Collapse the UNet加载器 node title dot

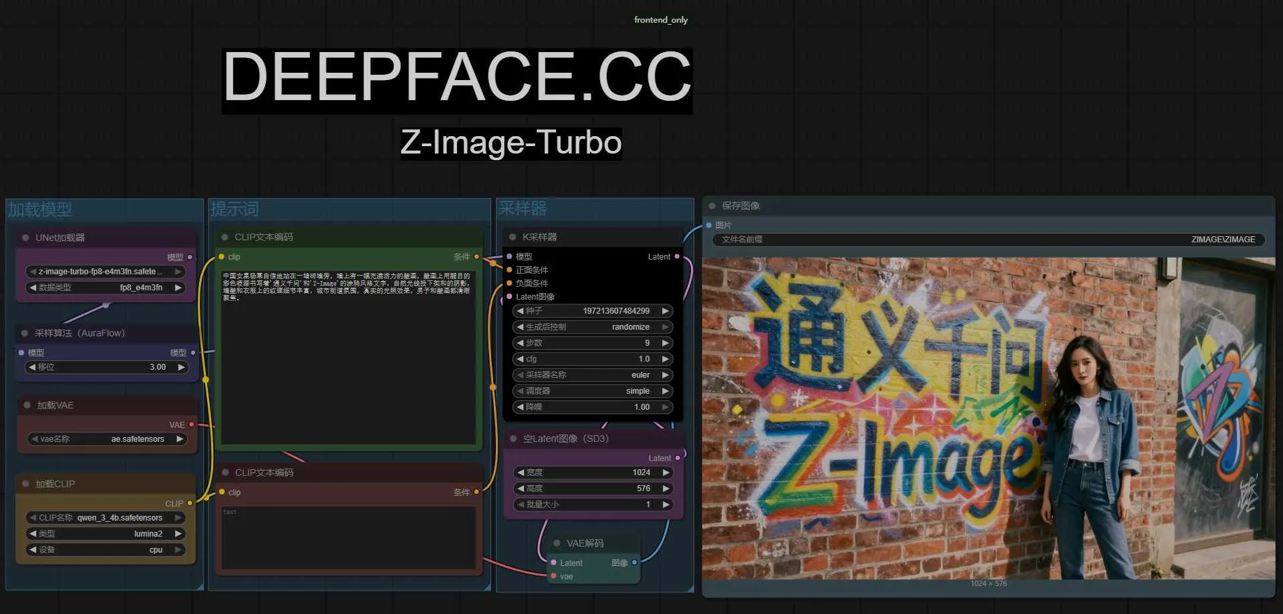tap(24, 238)
